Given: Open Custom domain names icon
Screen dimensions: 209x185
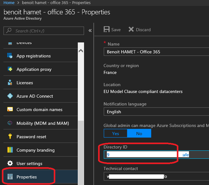Looking at the screenshot, I should (x=10, y=110).
